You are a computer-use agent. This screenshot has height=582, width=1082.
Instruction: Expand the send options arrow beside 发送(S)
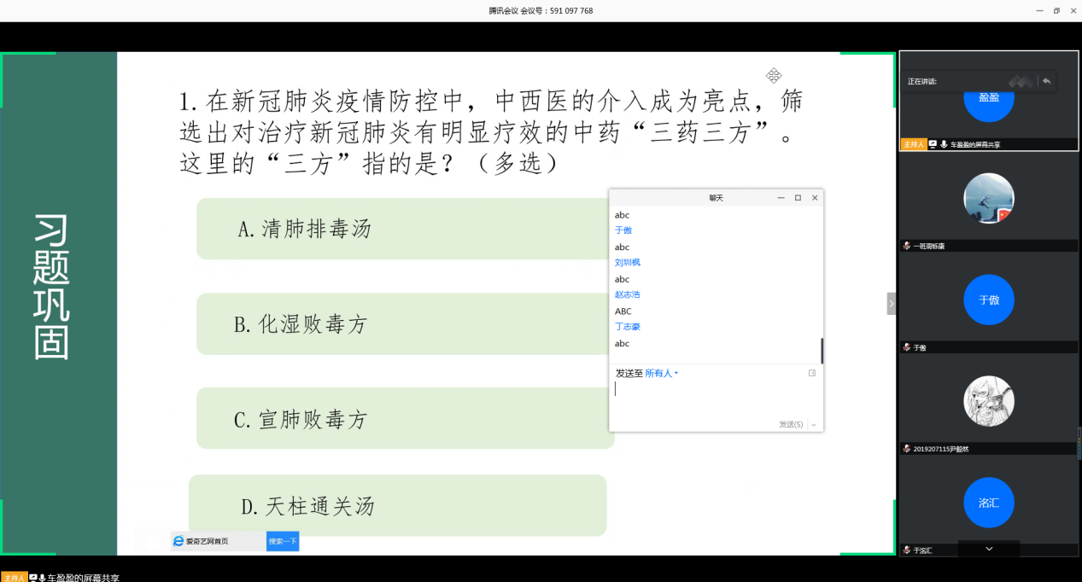pos(814,425)
